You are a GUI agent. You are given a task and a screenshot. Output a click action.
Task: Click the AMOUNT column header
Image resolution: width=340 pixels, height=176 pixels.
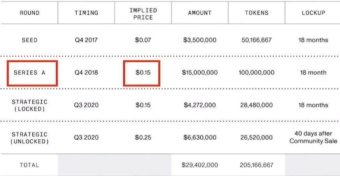200,13
